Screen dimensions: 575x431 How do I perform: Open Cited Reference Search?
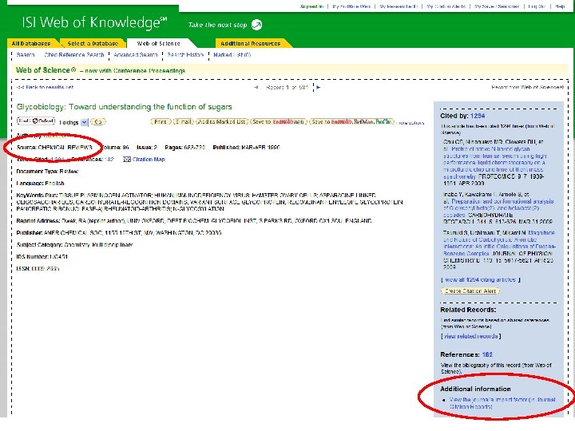(74, 55)
